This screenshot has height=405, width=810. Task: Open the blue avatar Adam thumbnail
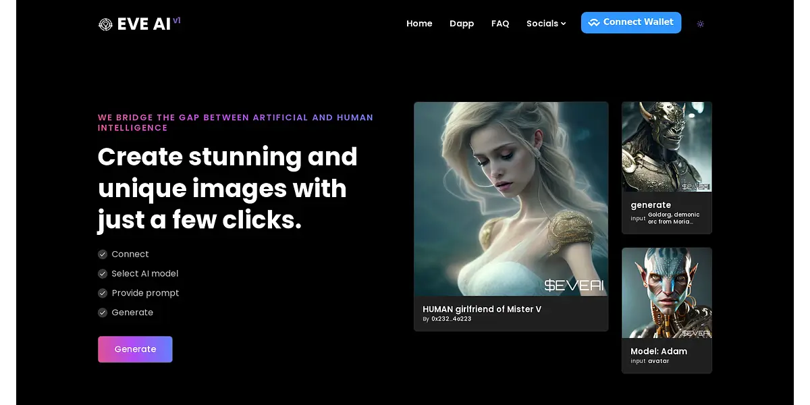(666, 292)
